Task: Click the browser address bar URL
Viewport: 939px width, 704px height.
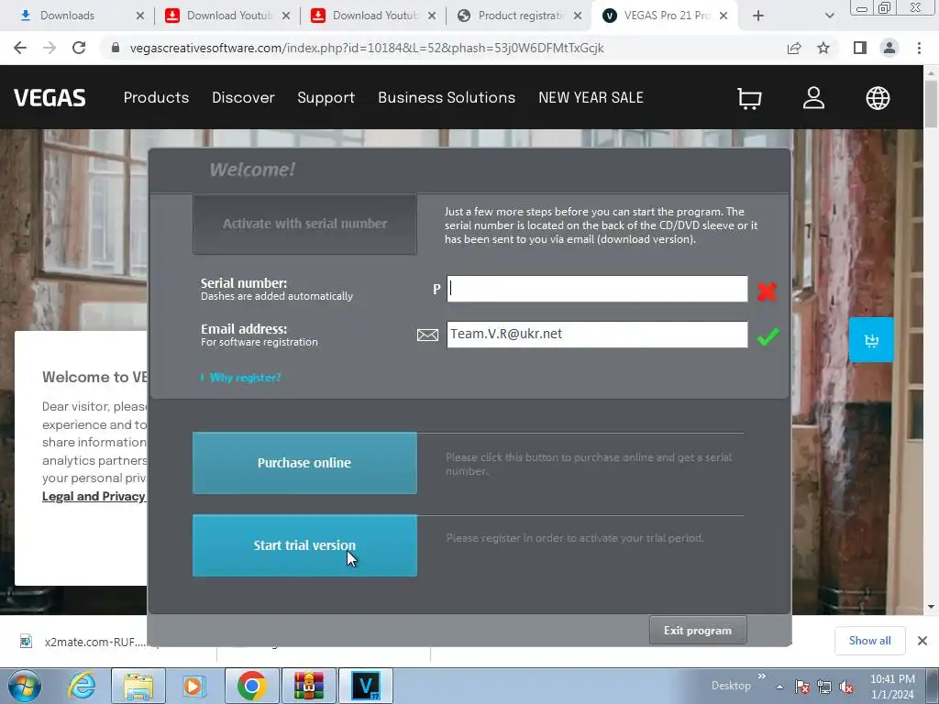Action: [367, 48]
